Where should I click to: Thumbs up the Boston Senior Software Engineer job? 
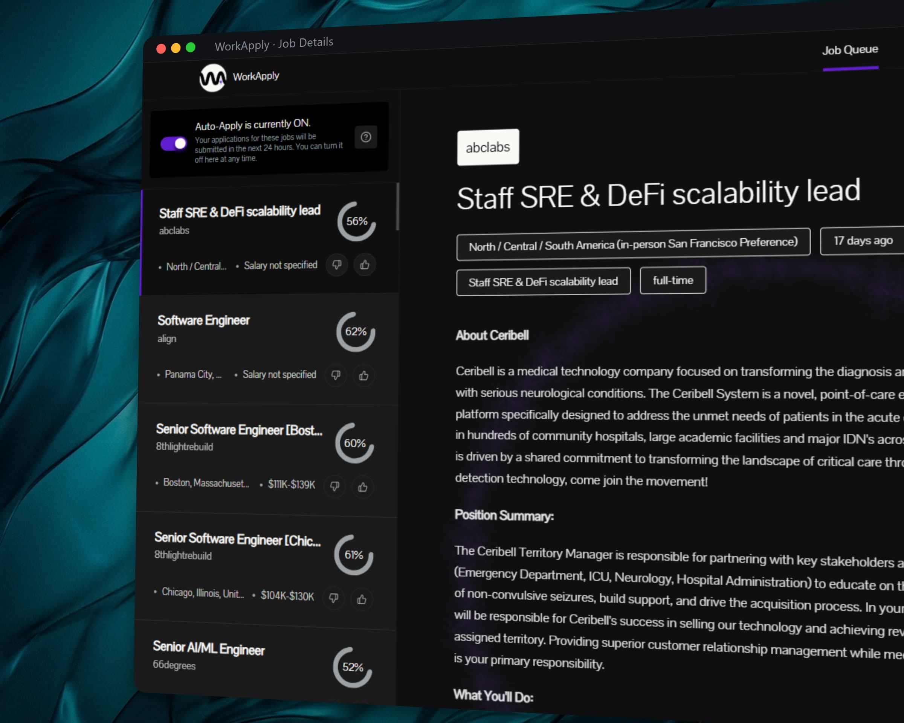point(362,487)
